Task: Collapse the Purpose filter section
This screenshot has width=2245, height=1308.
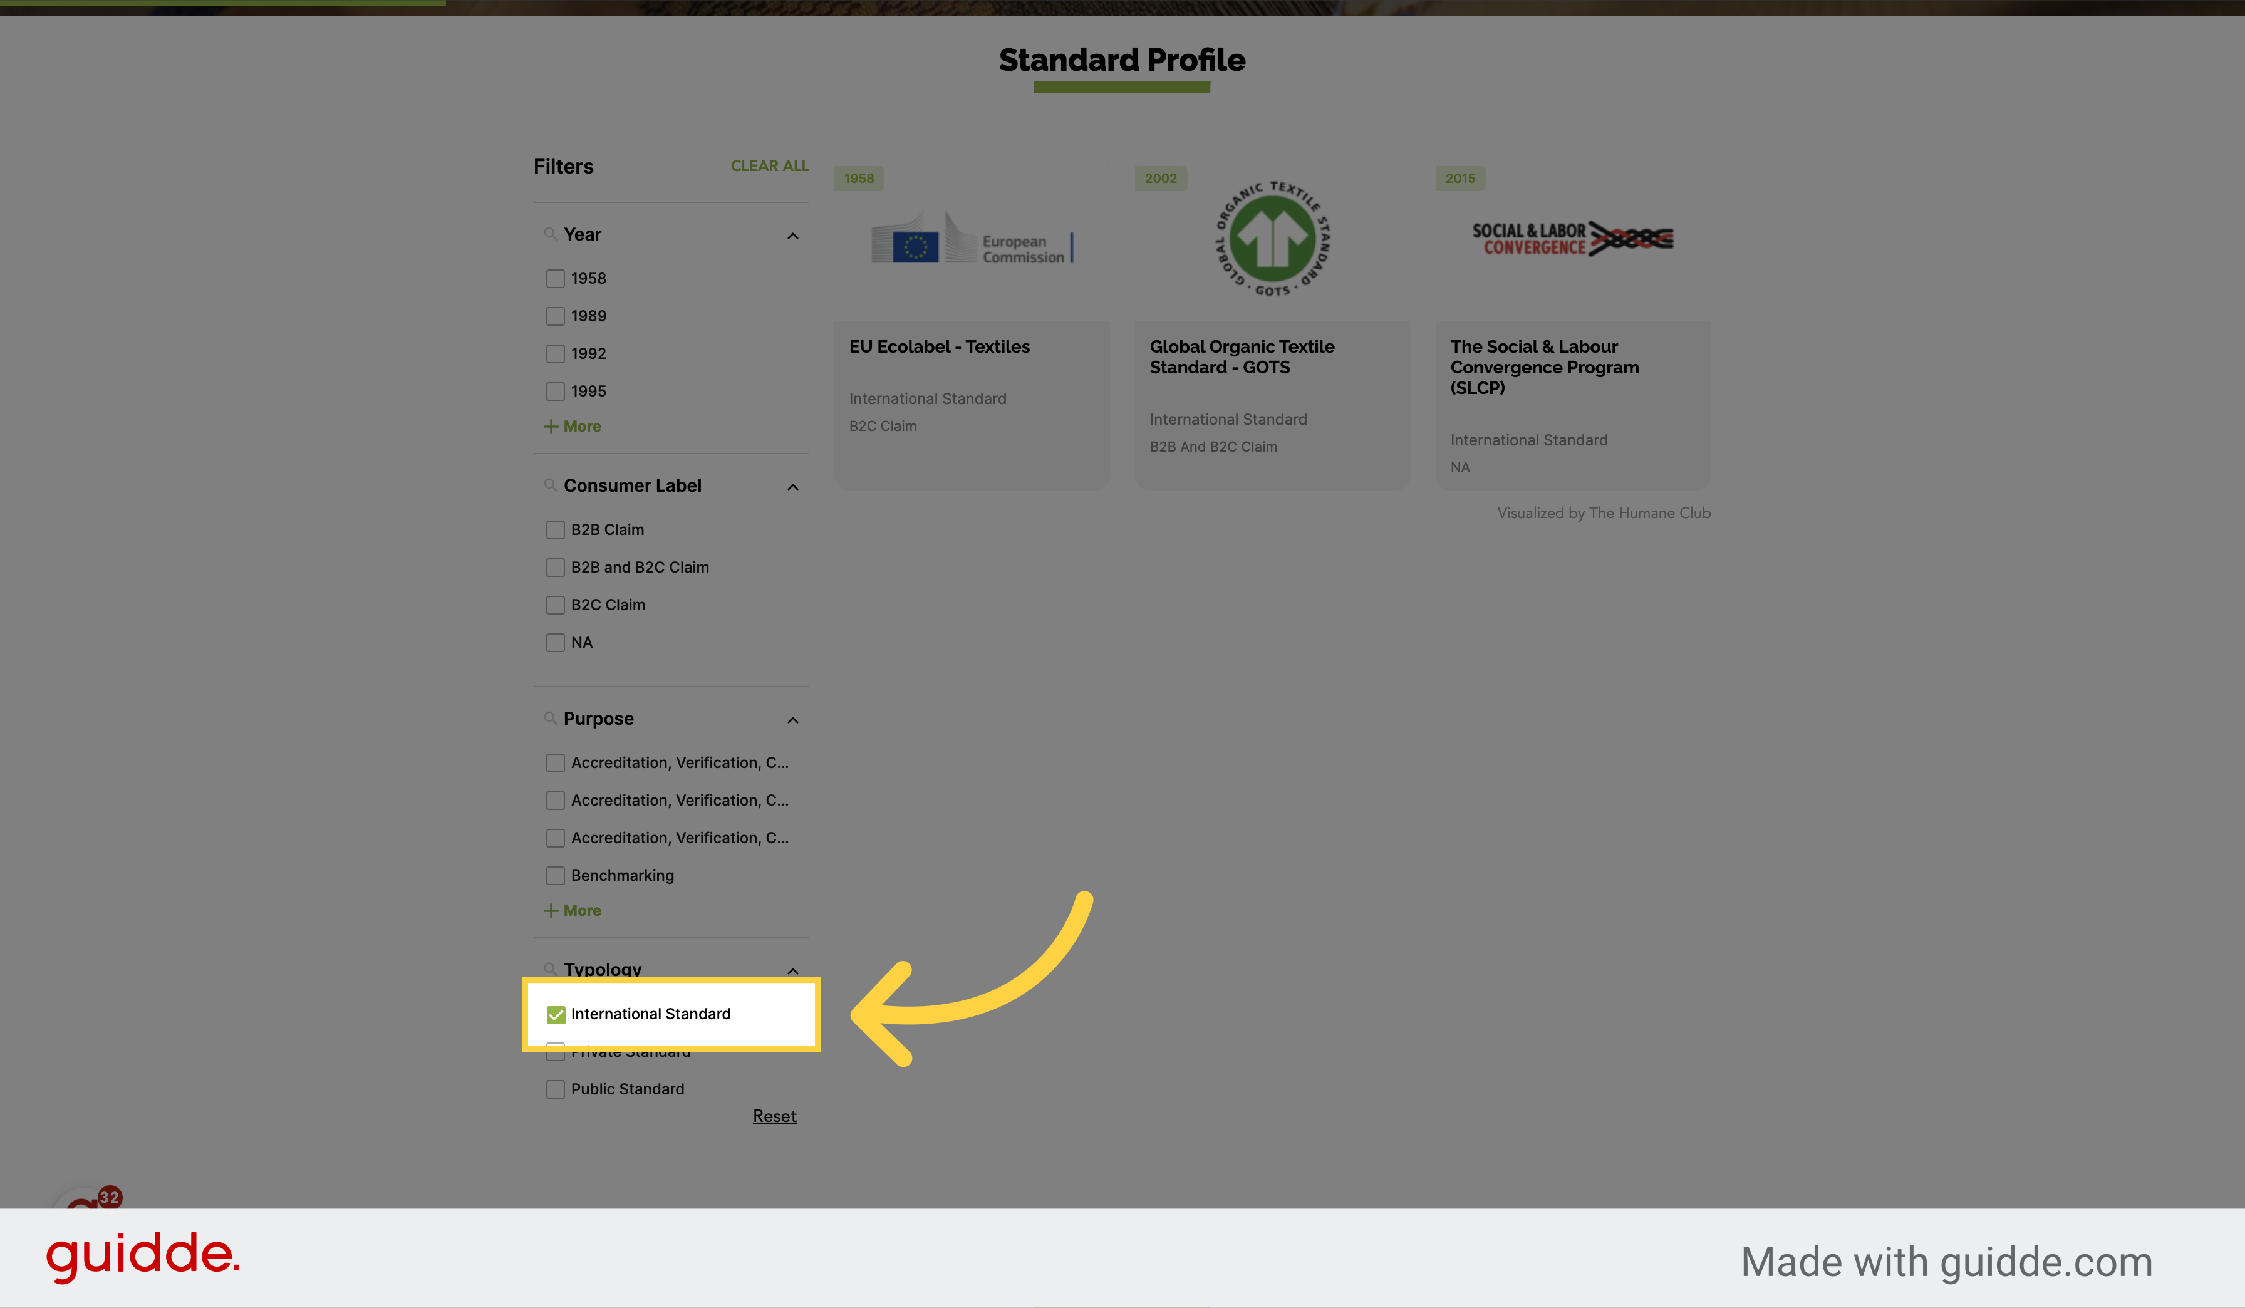Action: pyautogui.click(x=792, y=719)
